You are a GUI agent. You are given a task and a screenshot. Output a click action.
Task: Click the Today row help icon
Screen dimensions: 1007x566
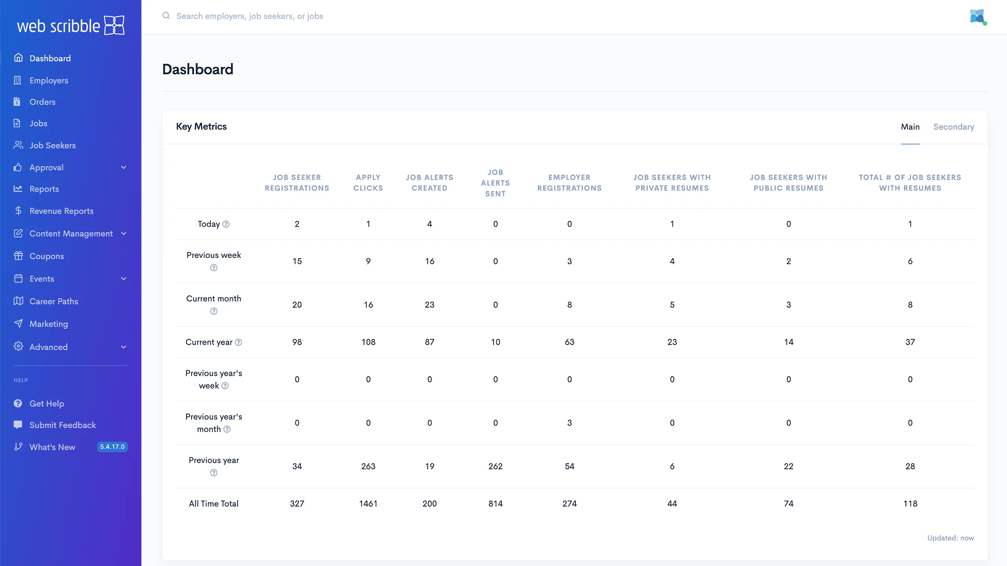pos(226,224)
